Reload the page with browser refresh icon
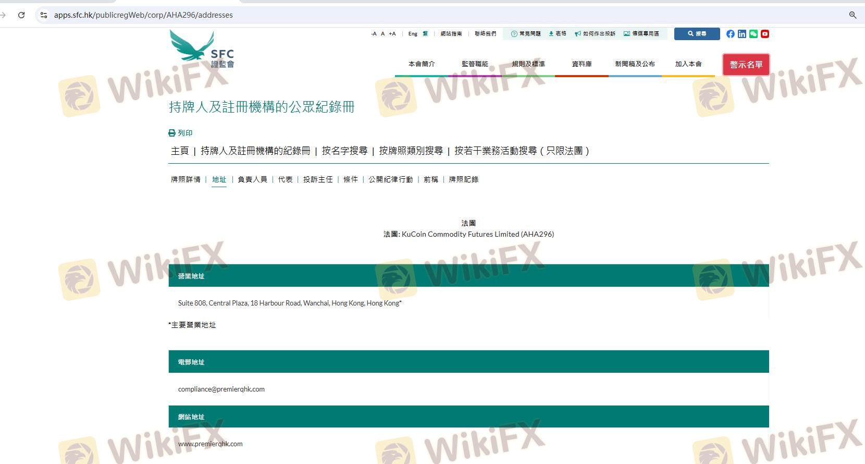Viewport: 865px width, 464px height. (x=21, y=15)
